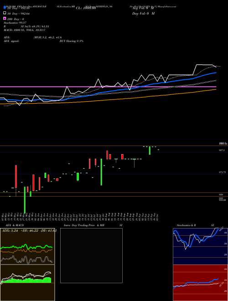
Task: Click the 'ADX: 5.24' readout in ADX panel
Action: pyautogui.click(x=10, y=231)
